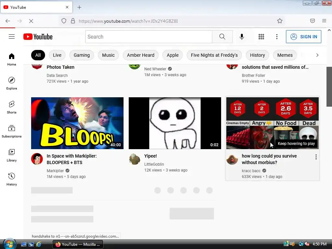Click the tracking protection shield icon
The height and width of the screenshot is (249, 332).
point(64,21)
